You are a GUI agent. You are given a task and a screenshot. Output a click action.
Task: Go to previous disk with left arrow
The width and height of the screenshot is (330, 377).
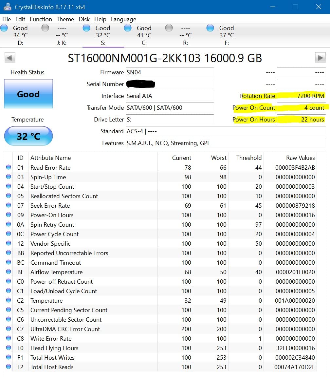[x=10, y=58]
